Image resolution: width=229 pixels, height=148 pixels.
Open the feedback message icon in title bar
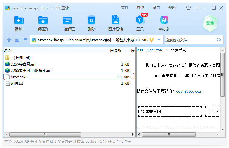click(x=197, y=8)
